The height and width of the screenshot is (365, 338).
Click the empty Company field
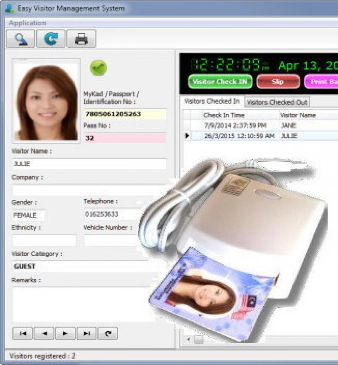89,190
